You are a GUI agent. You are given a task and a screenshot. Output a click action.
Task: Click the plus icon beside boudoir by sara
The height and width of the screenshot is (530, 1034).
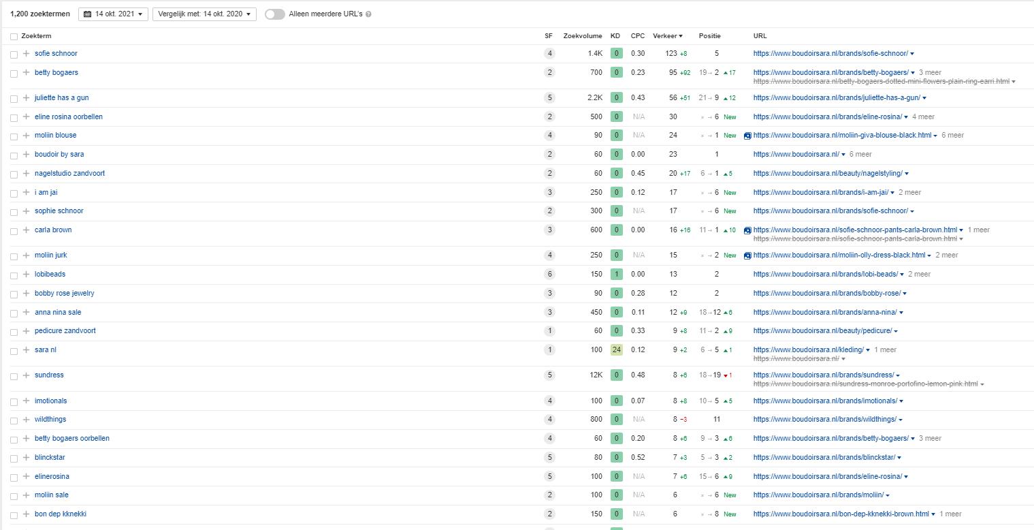pyautogui.click(x=26, y=154)
